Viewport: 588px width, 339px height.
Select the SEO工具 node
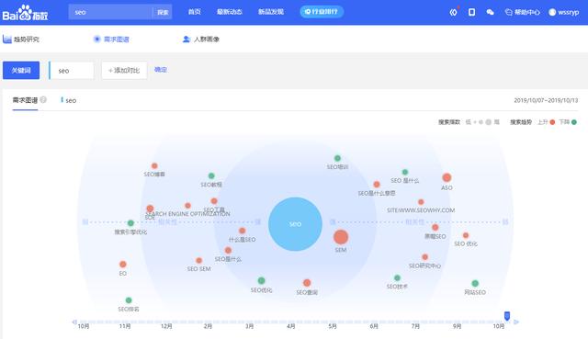pos(214,201)
